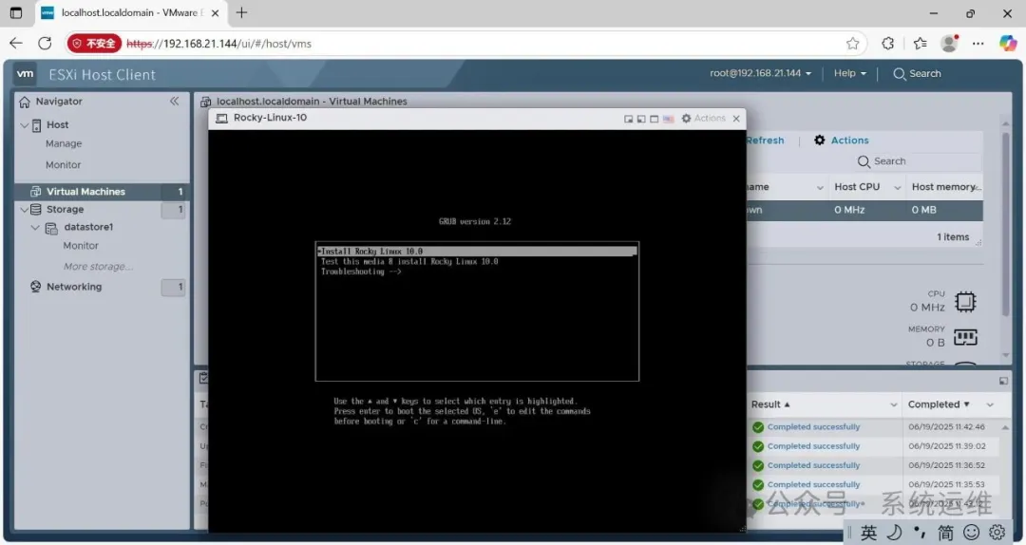Open the browser profile avatar
The width and height of the screenshot is (1026, 545).
tap(949, 43)
